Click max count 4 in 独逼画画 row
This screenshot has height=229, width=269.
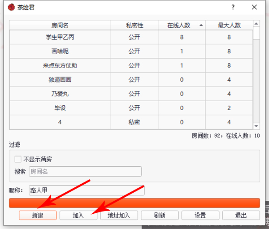(229, 80)
